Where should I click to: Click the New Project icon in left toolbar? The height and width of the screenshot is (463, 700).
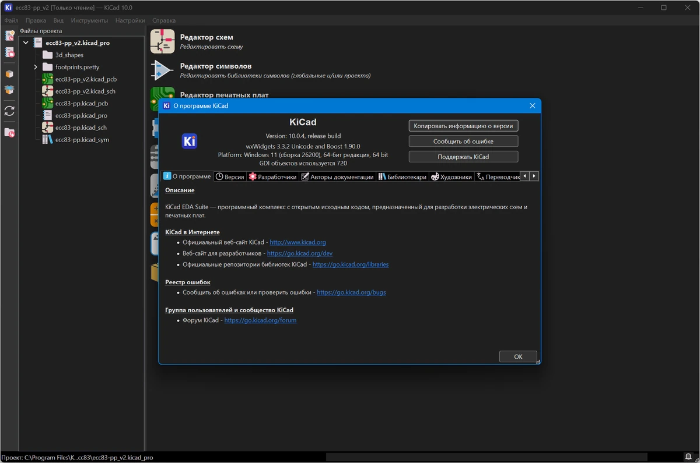pyautogui.click(x=9, y=36)
